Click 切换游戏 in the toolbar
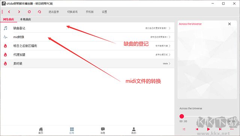Viewport: 240px width, 136px height. [72, 12]
